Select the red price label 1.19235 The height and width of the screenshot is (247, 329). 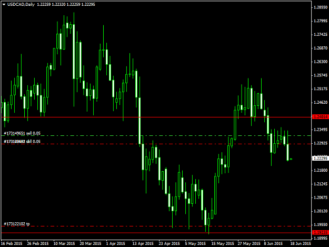point(320,233)
